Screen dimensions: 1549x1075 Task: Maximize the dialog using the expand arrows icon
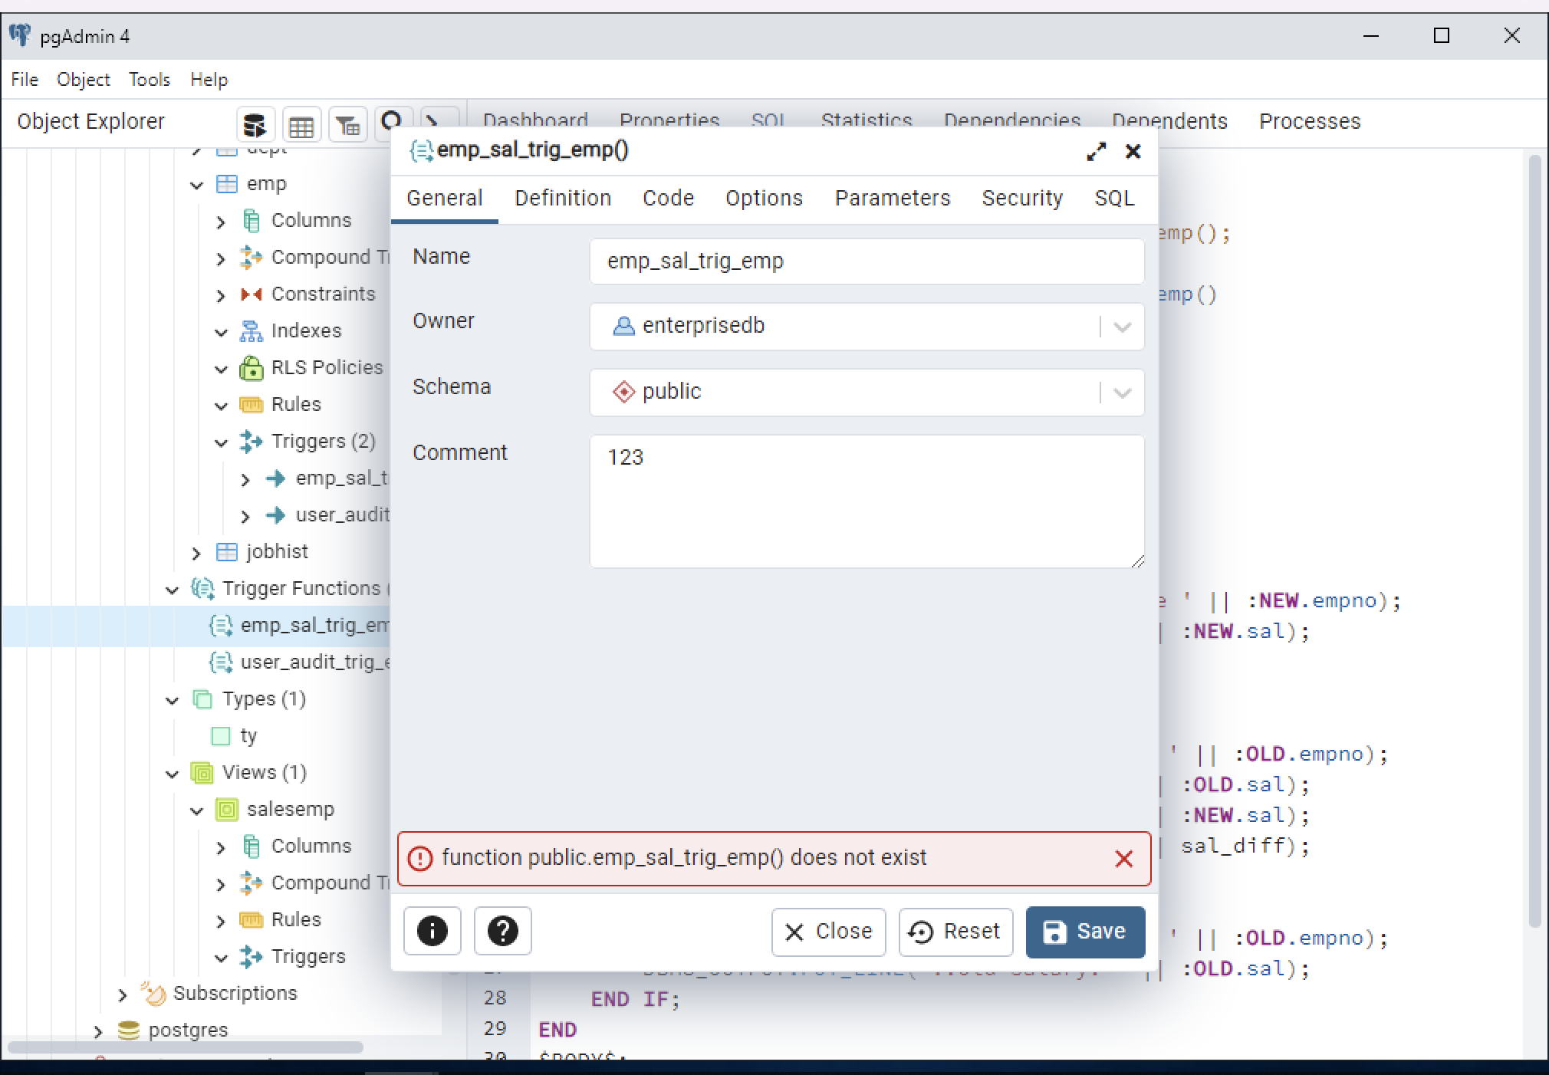point(1097,151)
